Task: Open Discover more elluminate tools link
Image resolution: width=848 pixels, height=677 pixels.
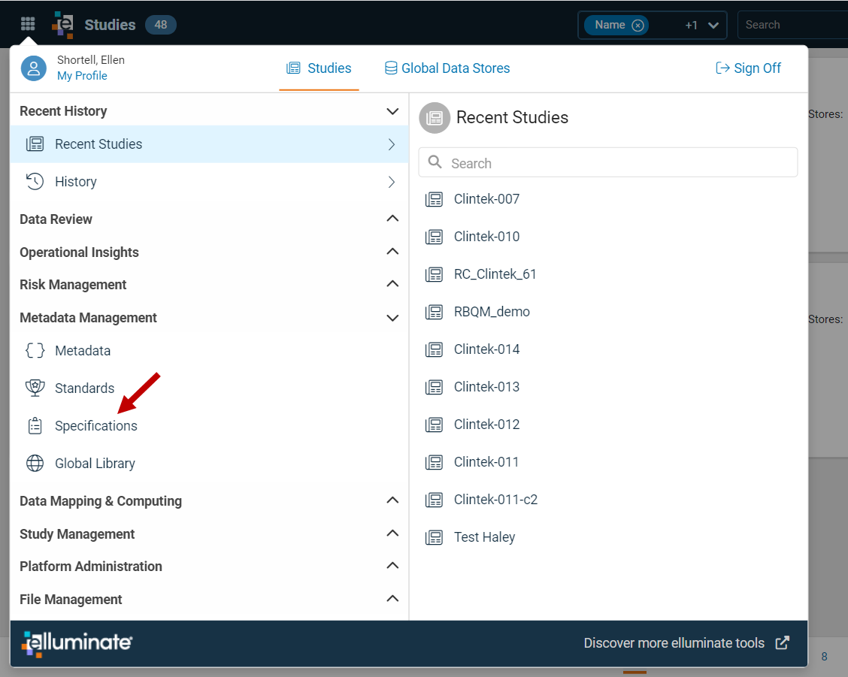Action: tap(686, 643)
